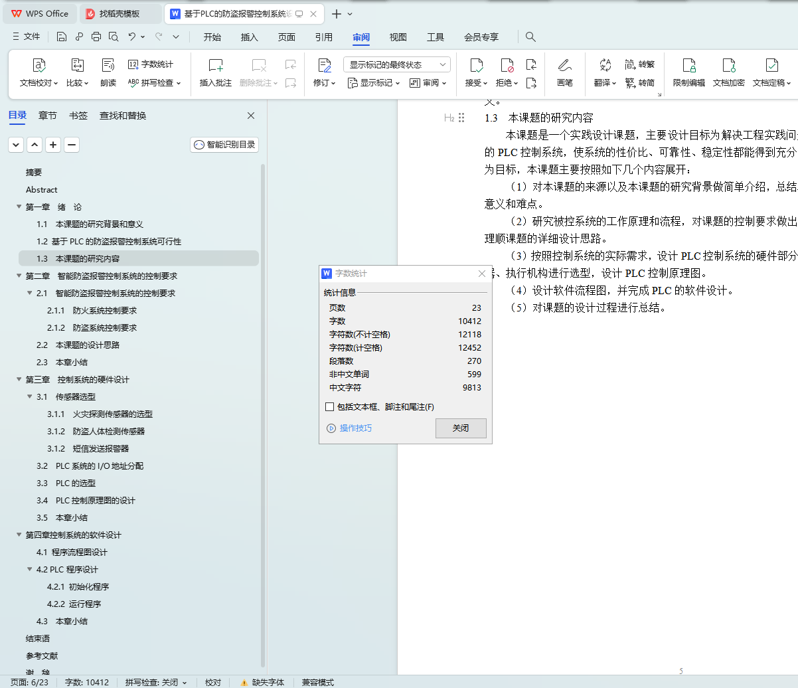The height and width of the screenshot is (688, 798).
Task: Click 缺失字体 warning in status bar
Action: (x=262, y=682)
